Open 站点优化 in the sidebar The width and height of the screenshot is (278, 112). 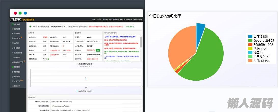[17, 38]
